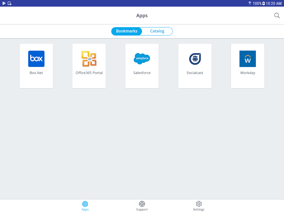Launch the Workday app icon
The height and width of the screenshot is (213, 284).
coord(248,59)
